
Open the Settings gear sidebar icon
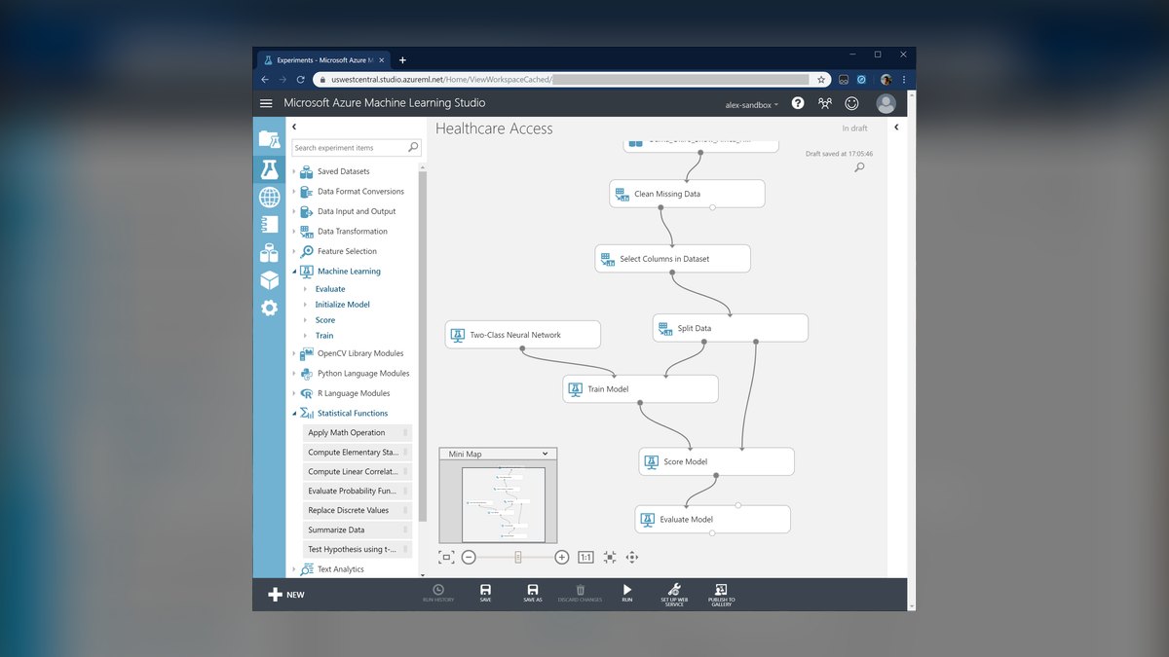[x=269, y=308]
